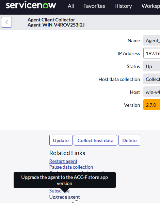Click the Version field showing 2.7.0
This screenshot has width=160, height=203.
[x=151, y=105]
